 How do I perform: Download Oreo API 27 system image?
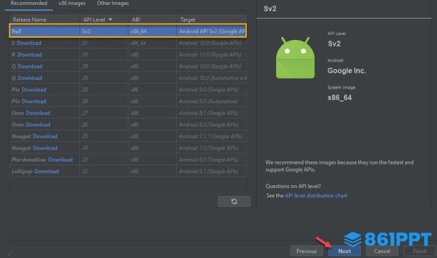[x=38, y=113]
